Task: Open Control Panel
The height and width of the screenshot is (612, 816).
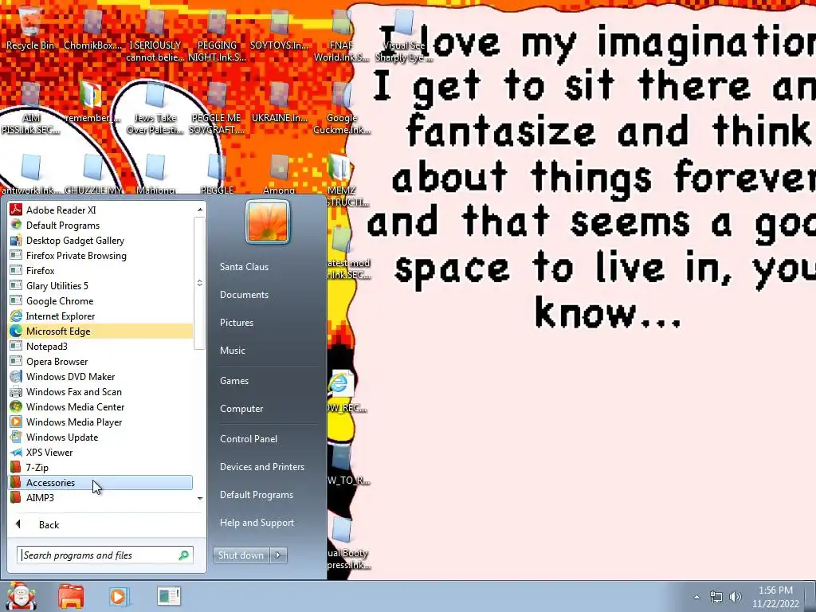Action: [249, 439]
